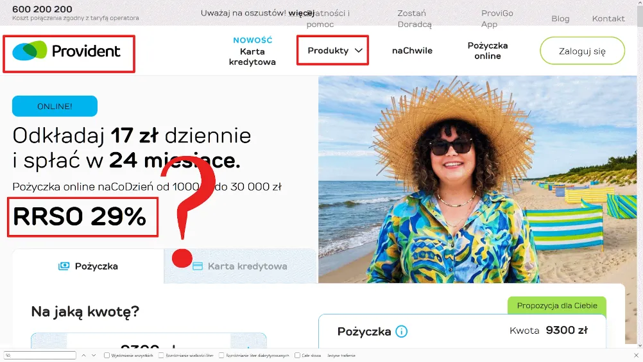This screenshot has width=643, height=362.
Task: Enable Wyróżnianie wszystkich checkbox
Action: pos(107,356)
